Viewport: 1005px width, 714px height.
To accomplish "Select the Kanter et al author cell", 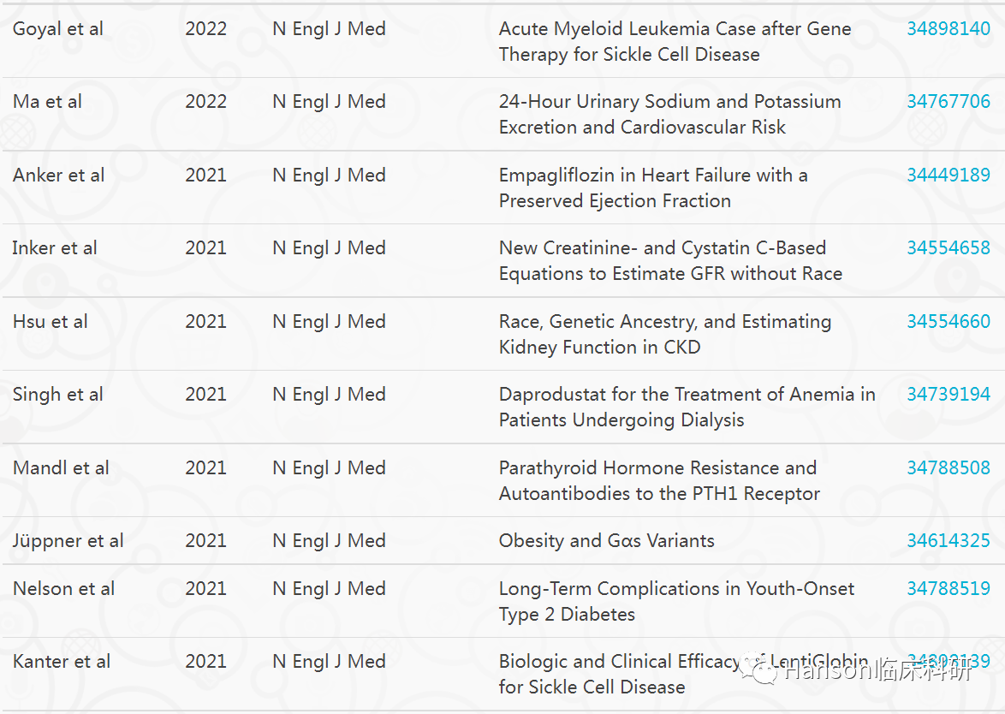I will 62,662.
